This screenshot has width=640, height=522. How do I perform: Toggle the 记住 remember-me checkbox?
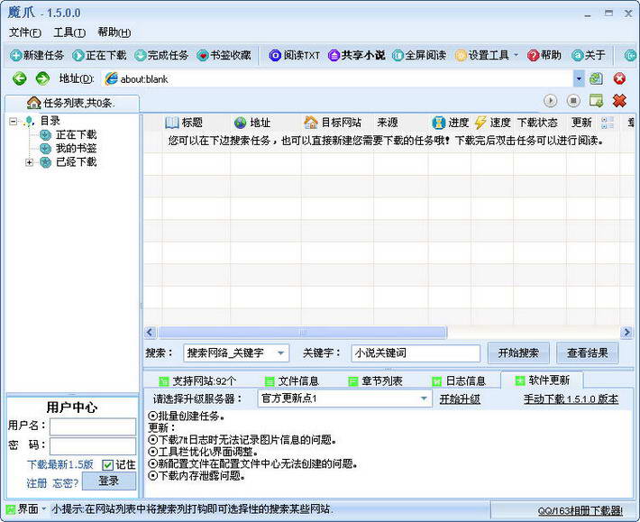coord(108,464)
